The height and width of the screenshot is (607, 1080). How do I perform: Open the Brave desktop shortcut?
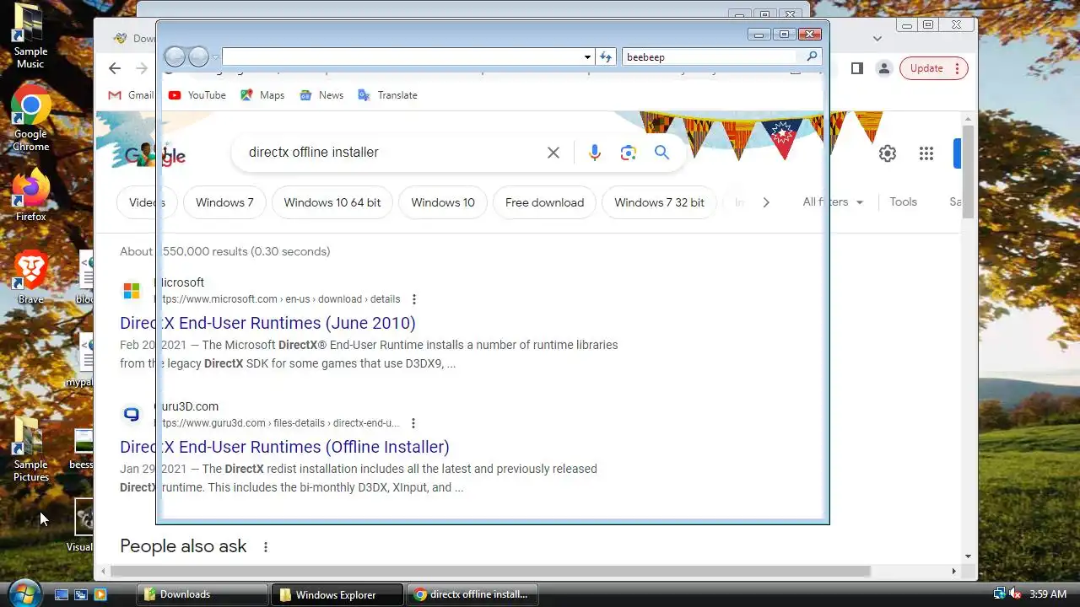(30, 277)
